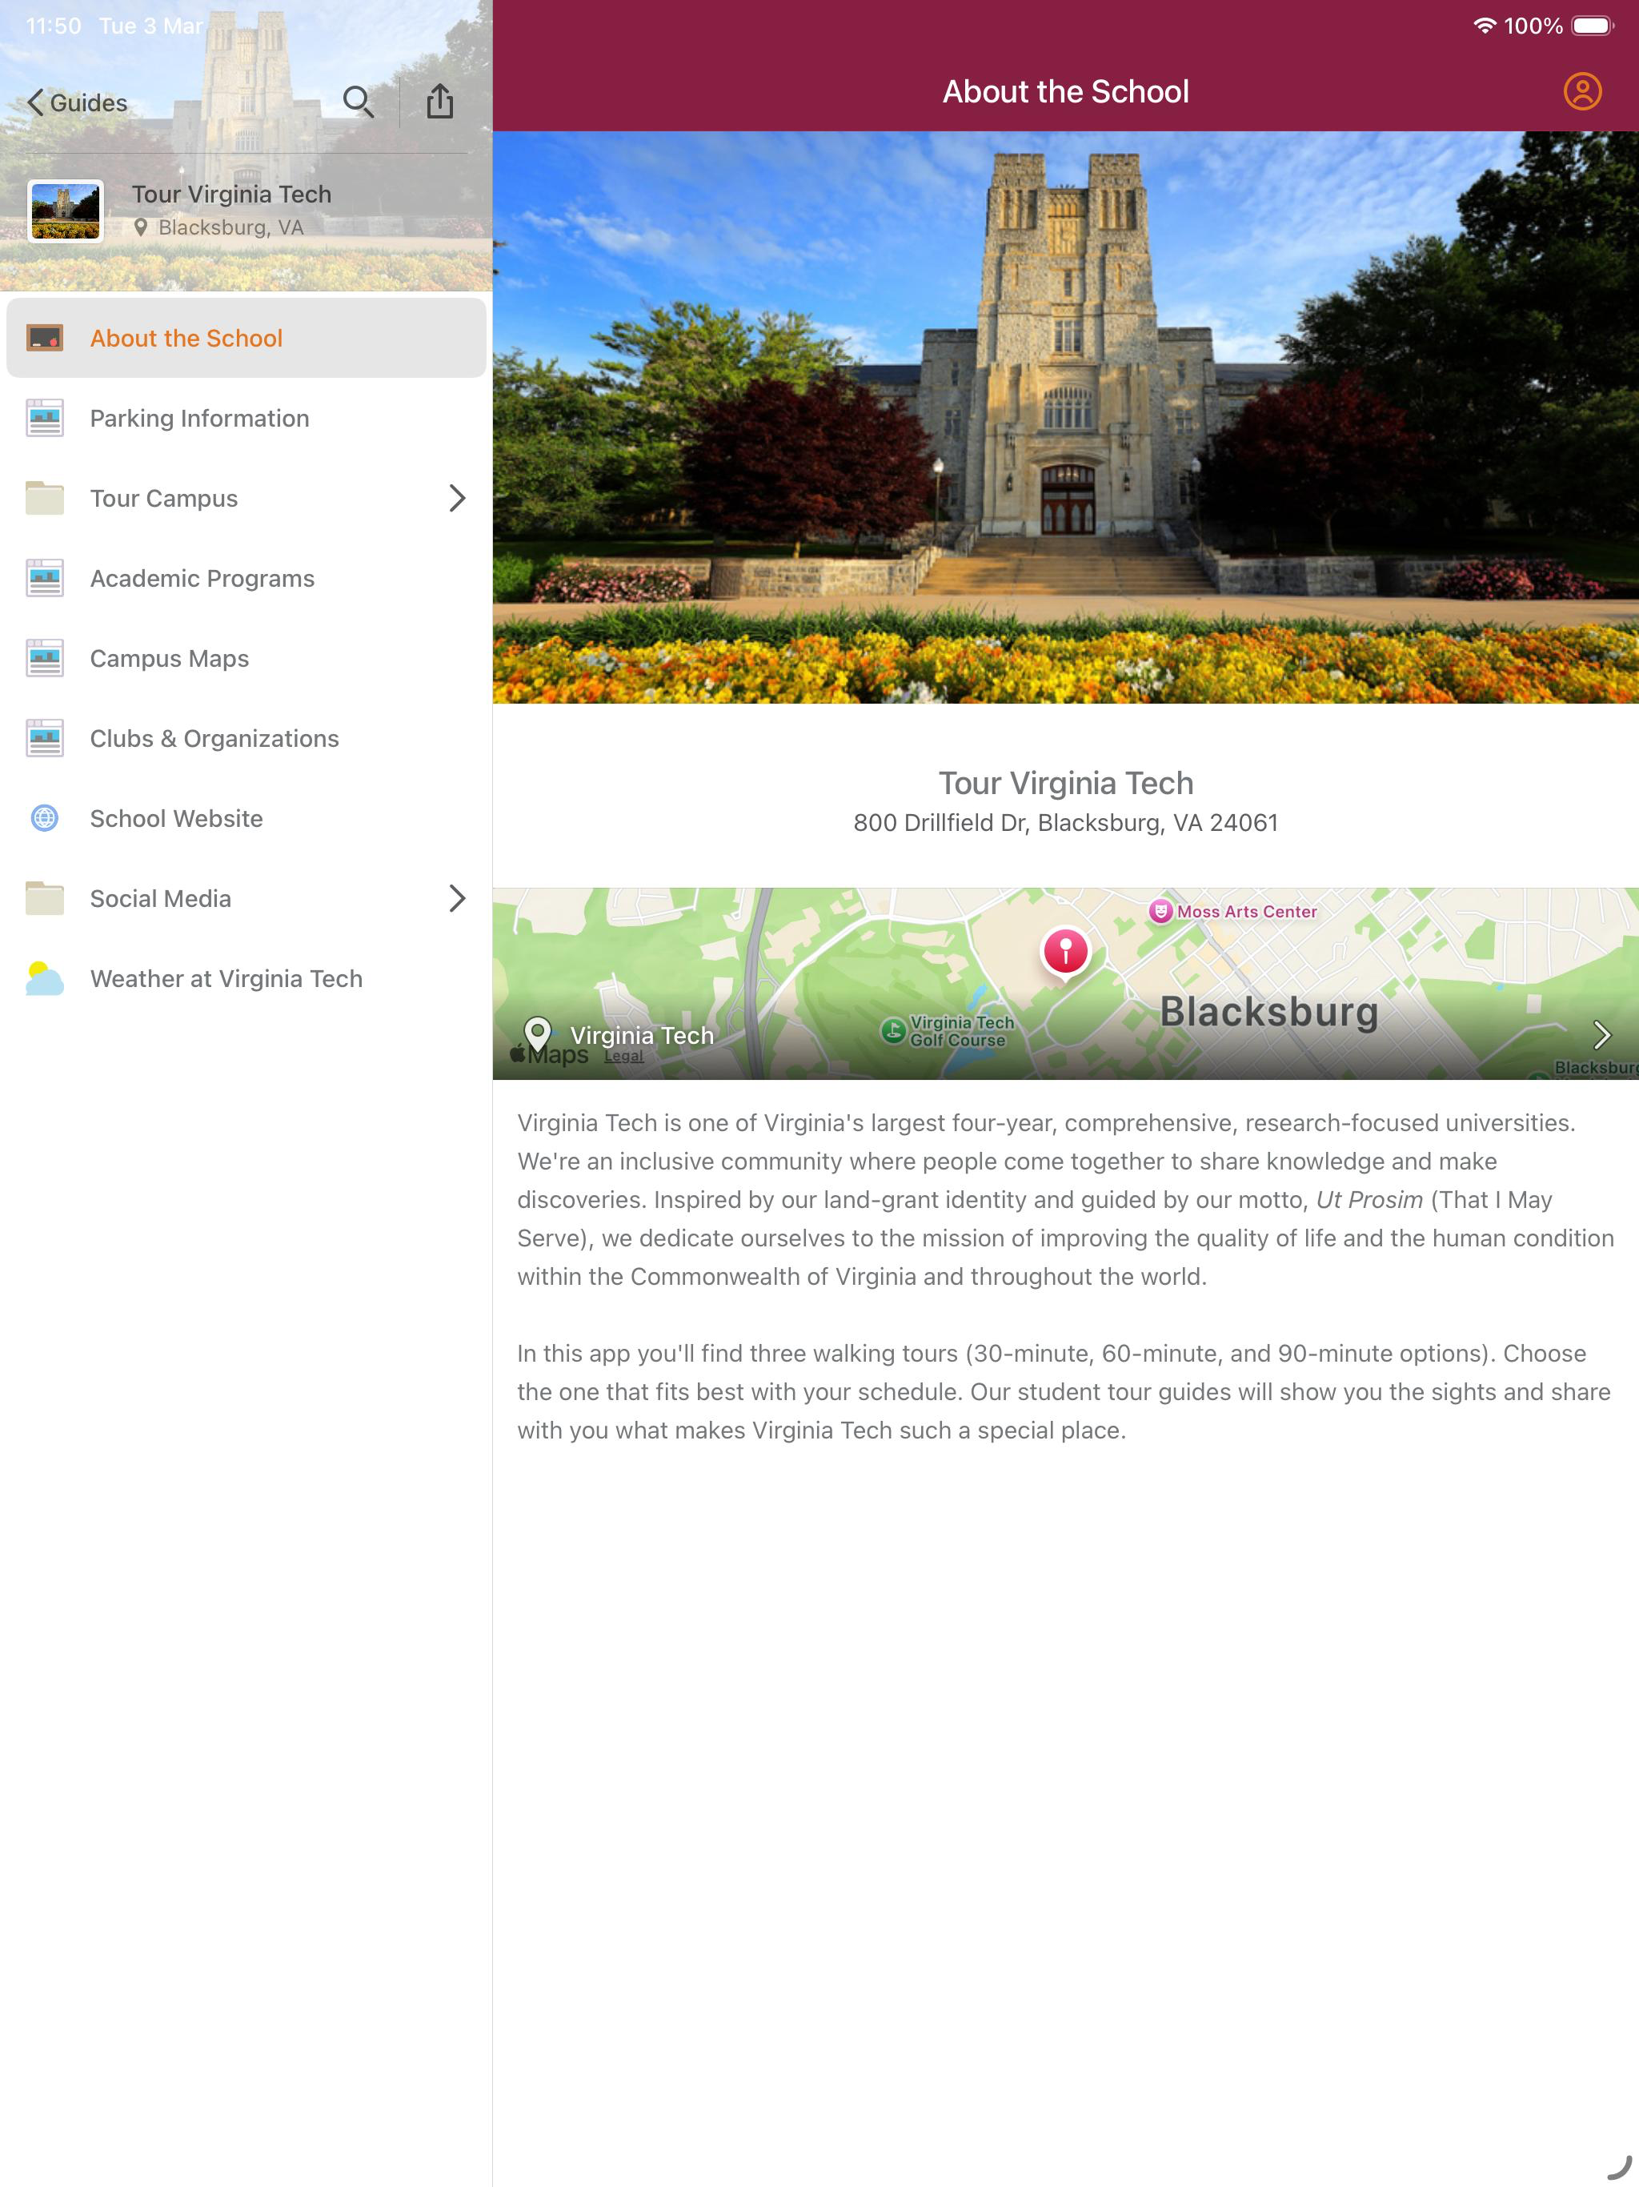Go back to Guides

[x=77, y=102]
